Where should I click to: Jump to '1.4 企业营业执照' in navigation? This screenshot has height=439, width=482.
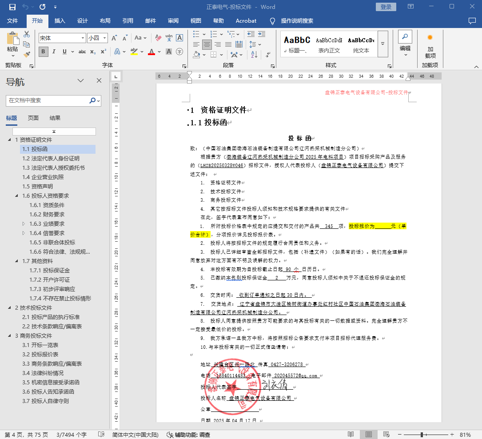click(43, 177)
